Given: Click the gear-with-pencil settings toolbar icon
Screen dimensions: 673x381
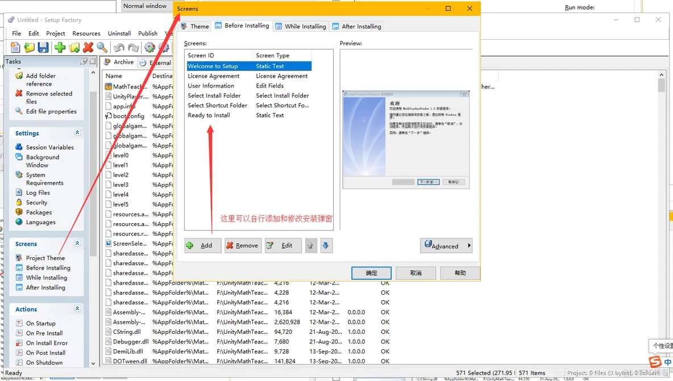Looking at the screenshot, I should point(150,47).
